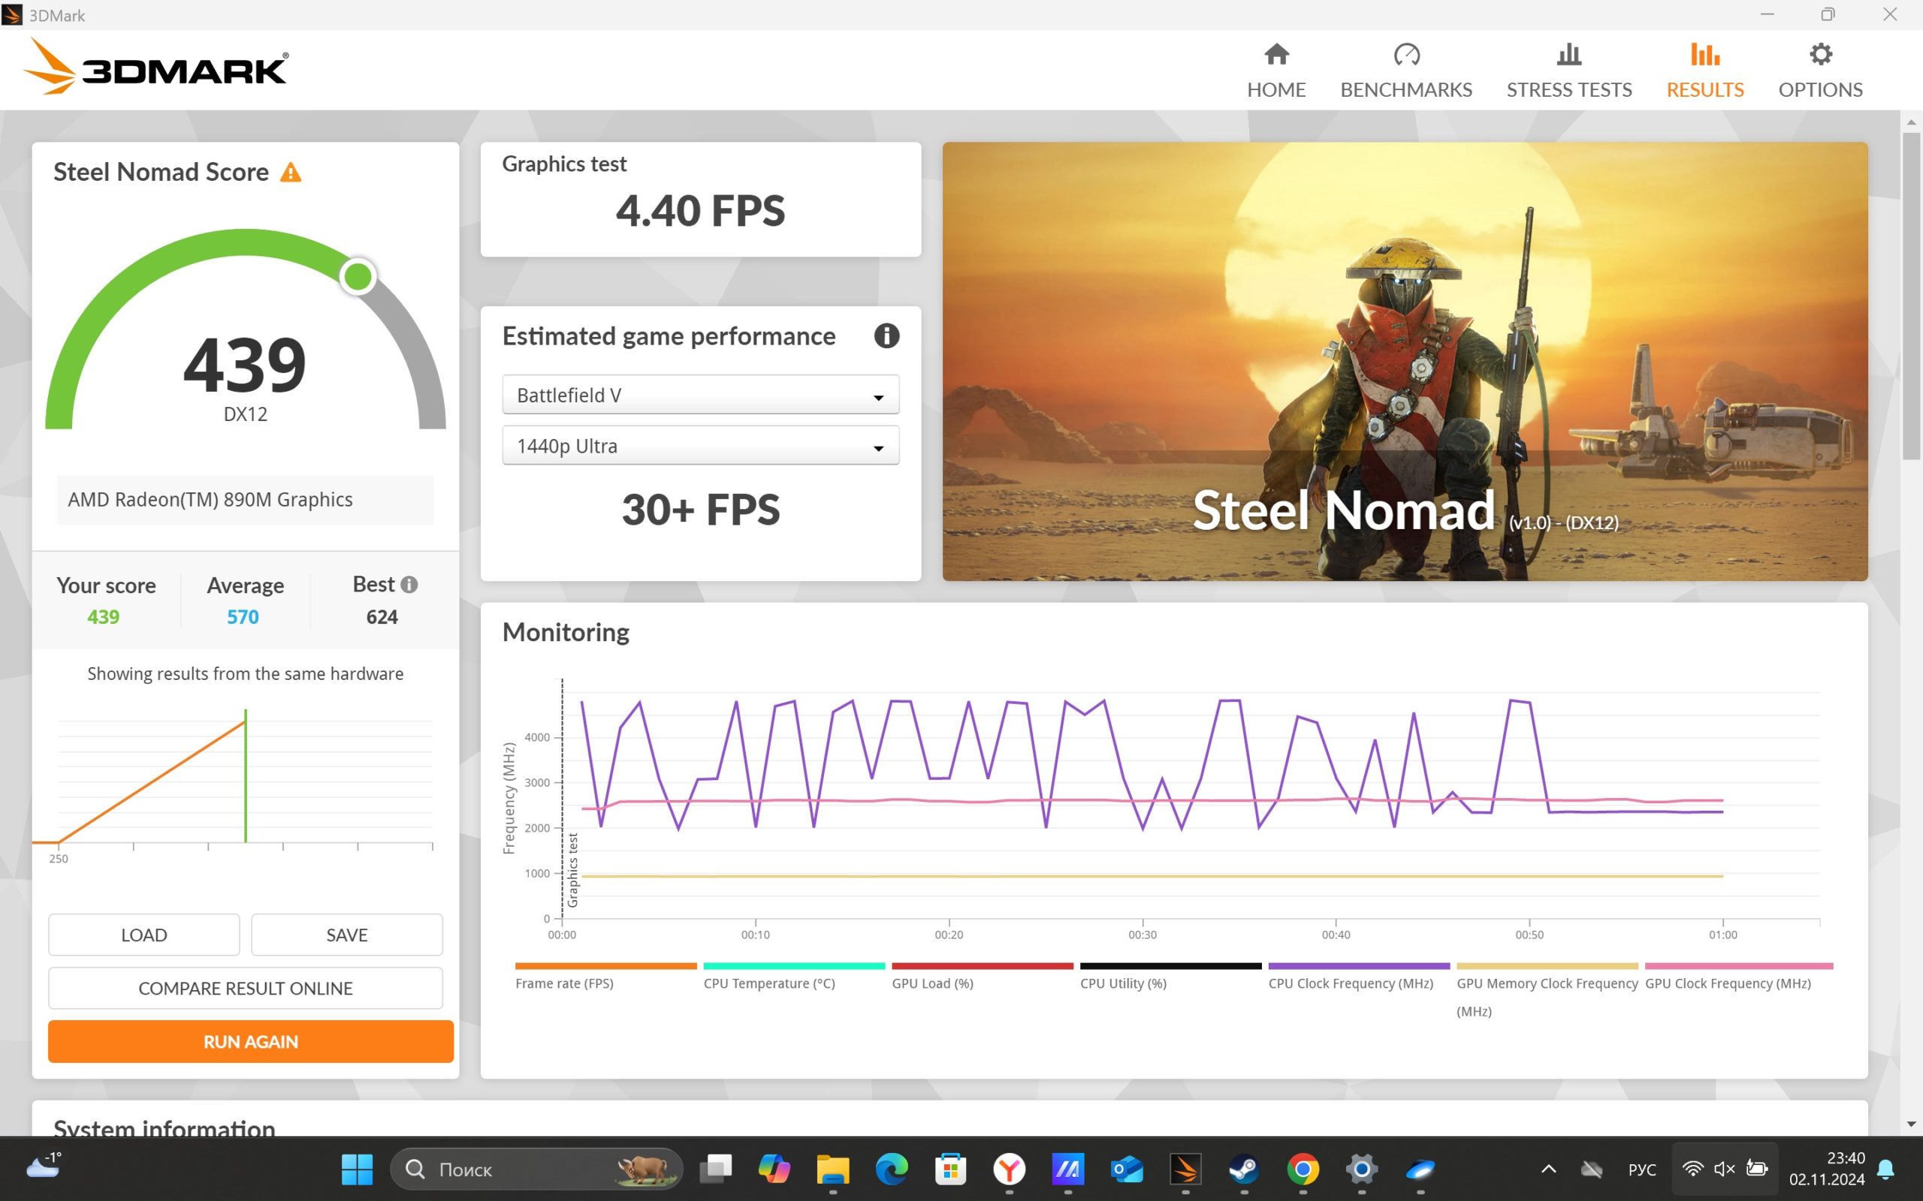Click the green score gauge knob
Screen dimensions: 1923x1201
point(358,276)
